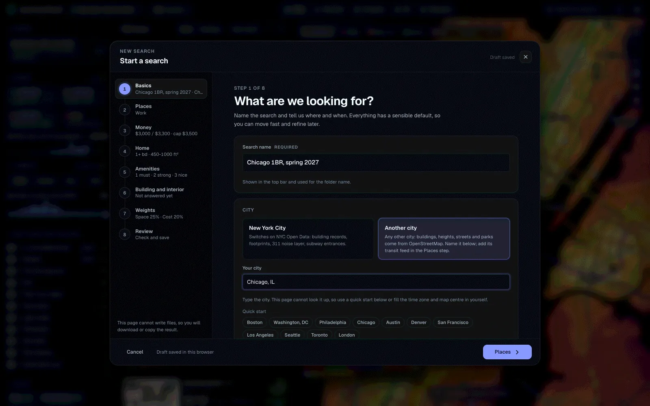
Task: Close the Start a search dialog
Action: 526,57
